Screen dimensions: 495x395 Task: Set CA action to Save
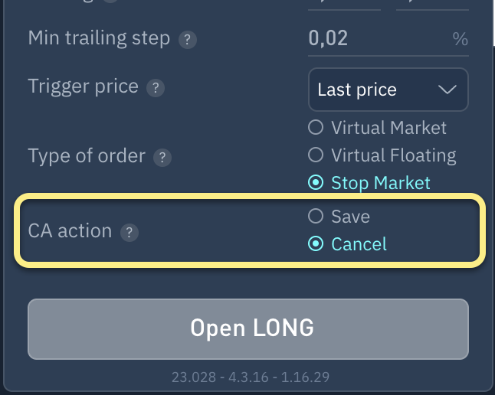(316, 217)
